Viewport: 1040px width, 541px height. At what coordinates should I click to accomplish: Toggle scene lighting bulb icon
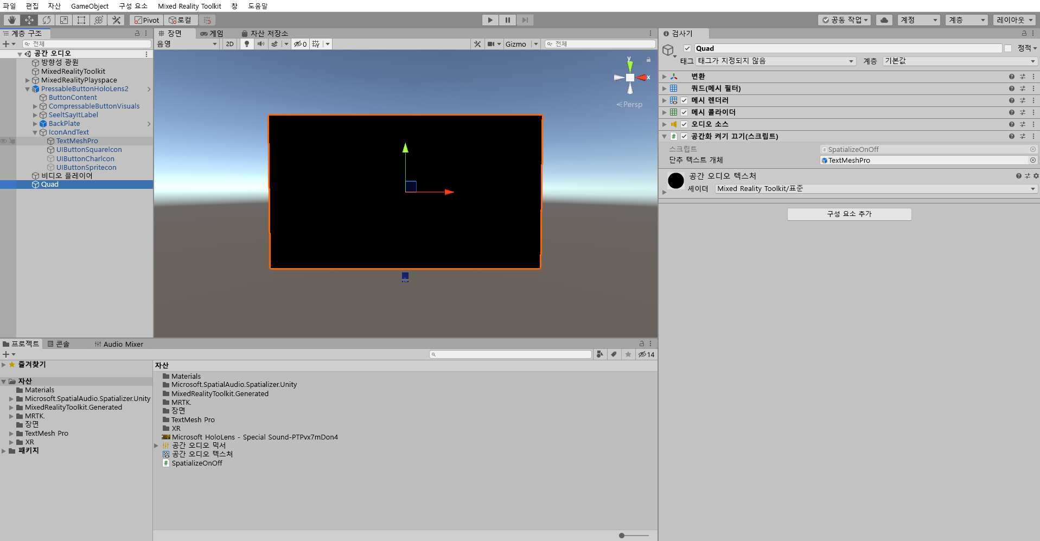(247, 44)
